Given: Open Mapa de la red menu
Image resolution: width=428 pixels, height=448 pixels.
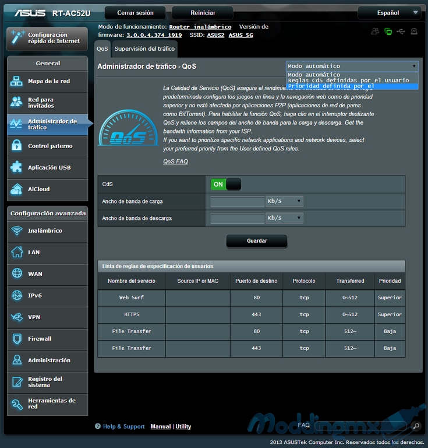Looking at the screenshot, I should 47,81.
